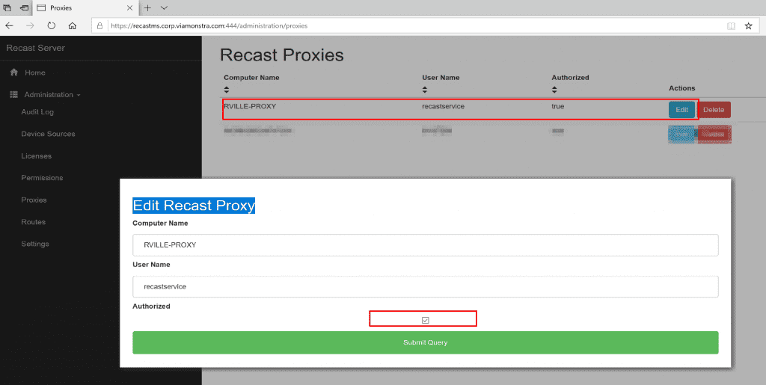
Task: Open reading view icon in address bar
Action: pos(731,25)
